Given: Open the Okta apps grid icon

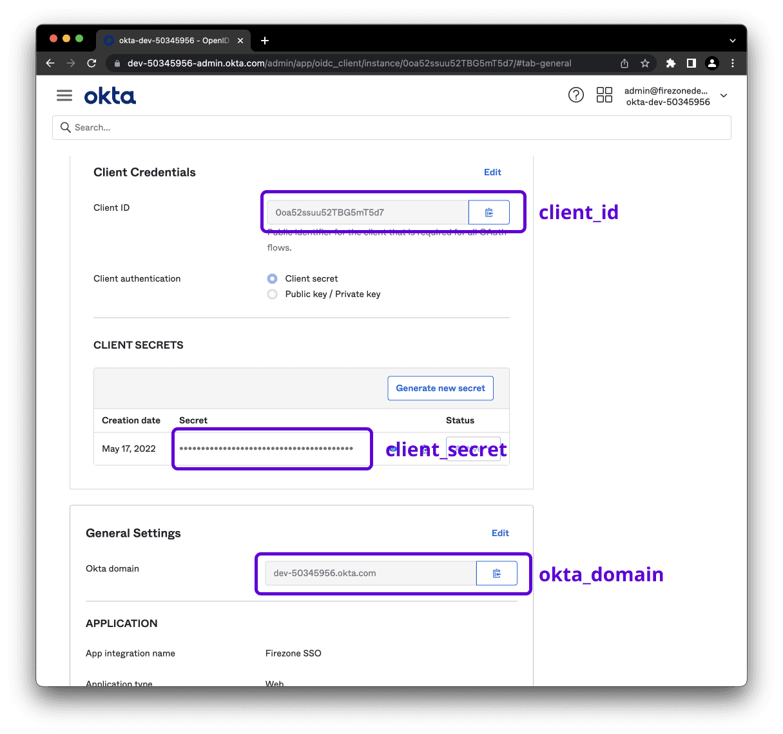Looking at the screenshot, I should (604, 94).
